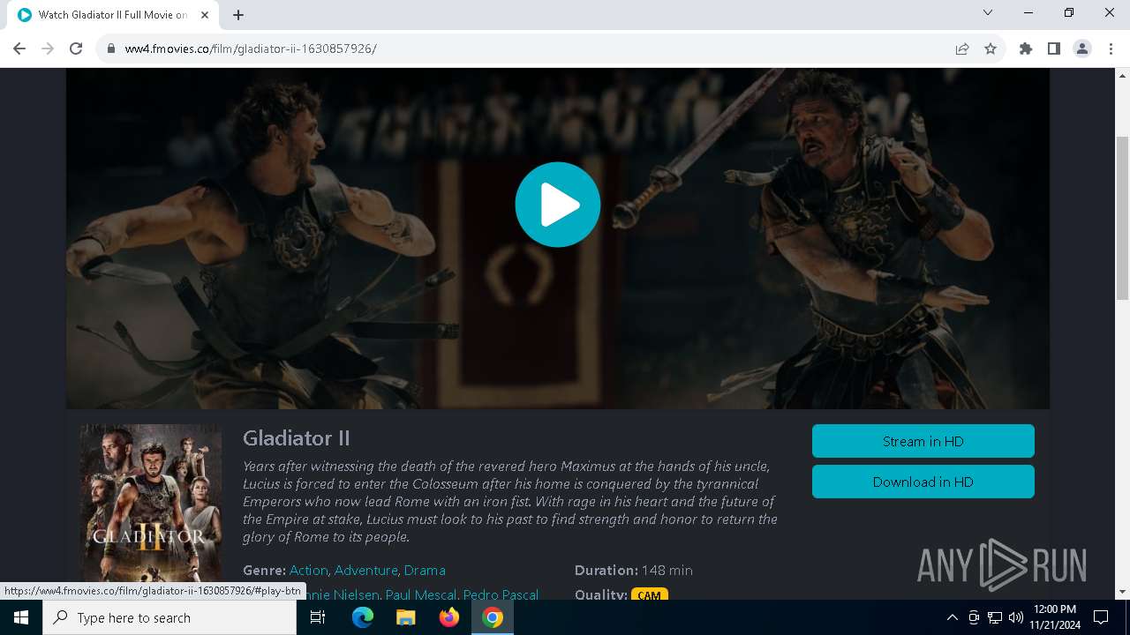Viewport: 1130px width, 635px height.
Task: Click the scrollbar down arrow
Action: point(1123,592)
